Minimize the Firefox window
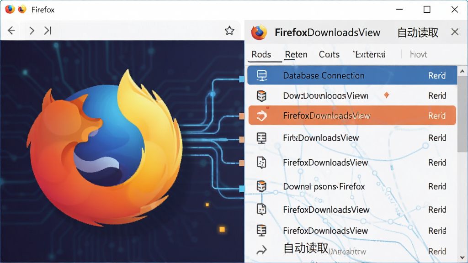The height and width of the screenshot is (263, 468). pyautogui.click(x=399, y=10)
